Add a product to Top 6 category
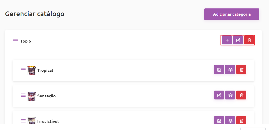269x130 pixels. 227,40
